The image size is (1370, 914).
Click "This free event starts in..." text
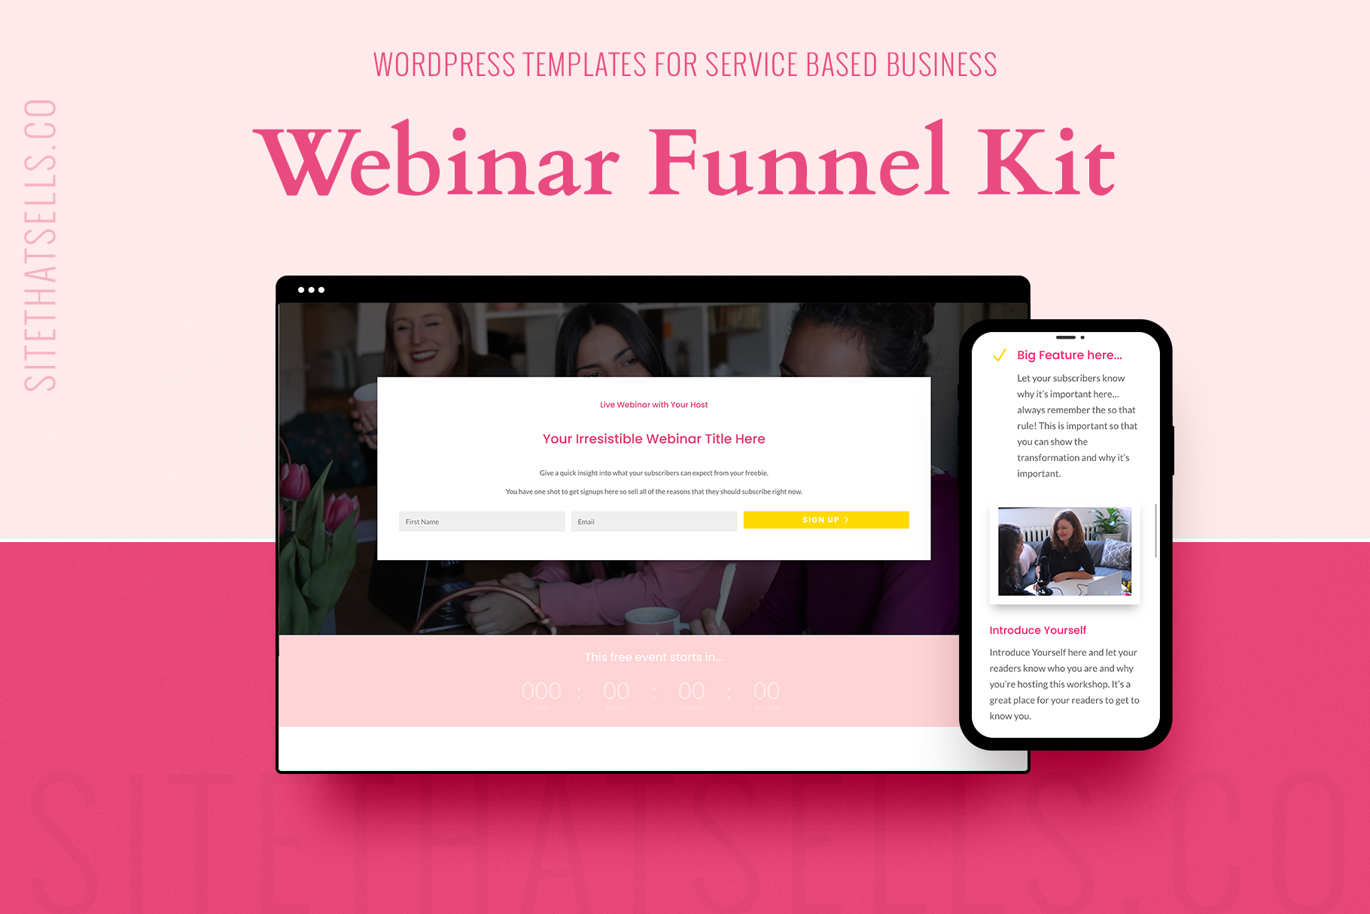tap(653, 657)
